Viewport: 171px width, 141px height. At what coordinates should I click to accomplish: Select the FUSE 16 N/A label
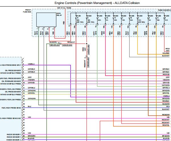(132, 18)
